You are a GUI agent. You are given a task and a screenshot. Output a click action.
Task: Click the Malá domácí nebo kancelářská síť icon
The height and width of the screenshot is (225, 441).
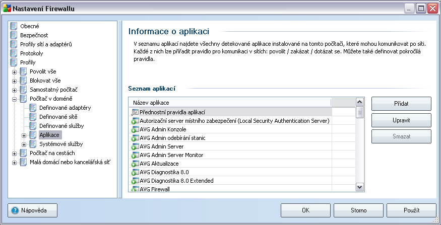(23, 162)
